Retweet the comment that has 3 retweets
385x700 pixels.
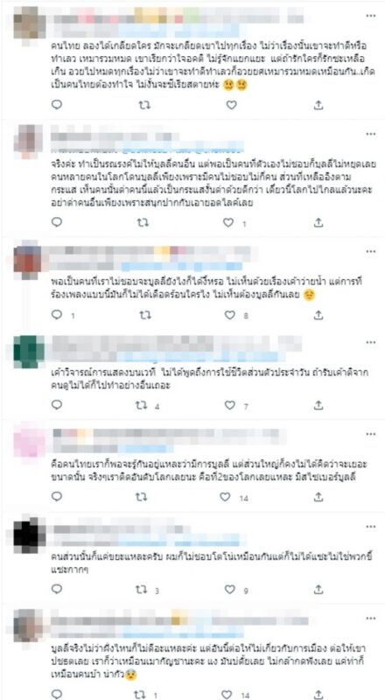click(142, 589)
